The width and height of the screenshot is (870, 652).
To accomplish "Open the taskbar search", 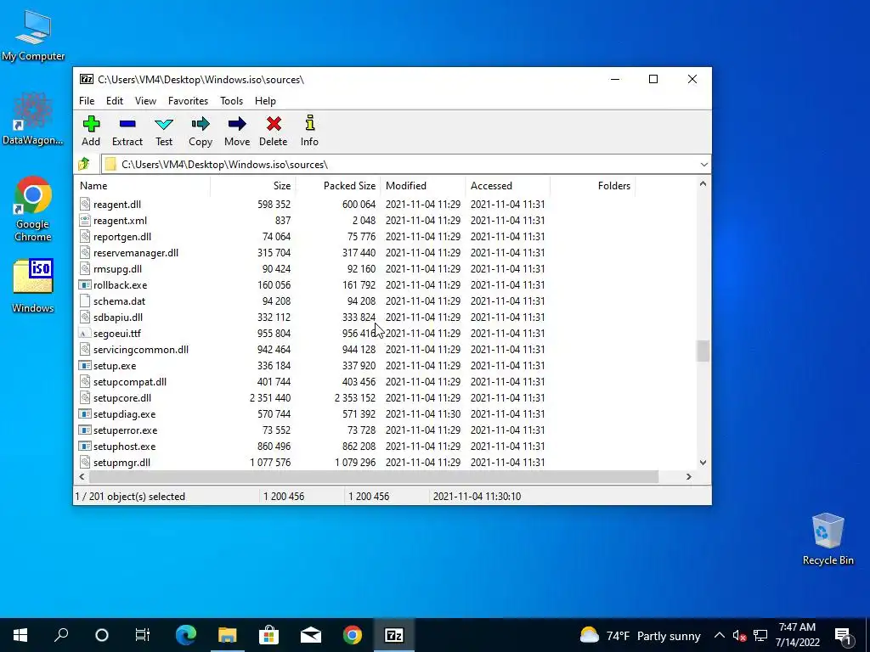I will pyautogui.click(x=61, y=635).
